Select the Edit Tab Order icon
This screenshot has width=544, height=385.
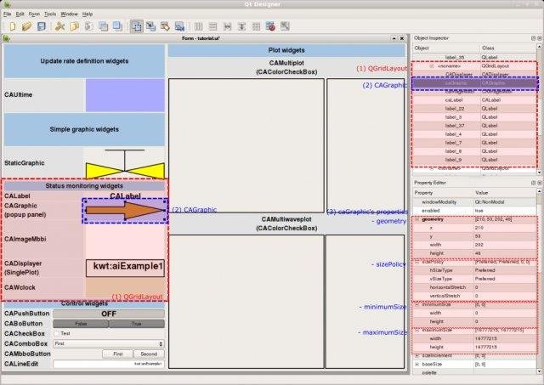pyautogui.click(x=179, y=26)
